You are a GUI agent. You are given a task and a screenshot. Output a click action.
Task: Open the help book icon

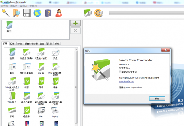click(x=48, y=13)
